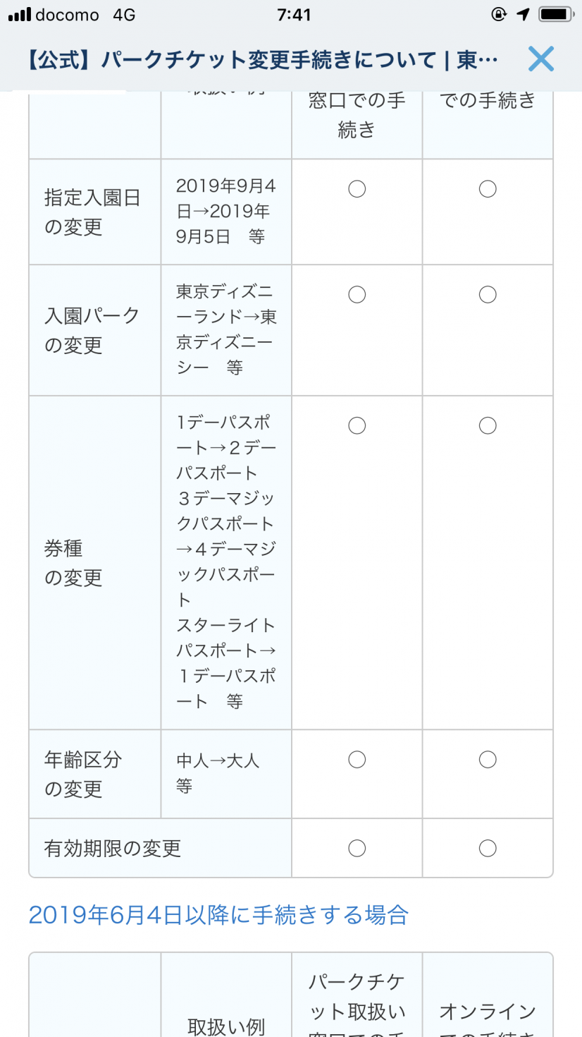
Task: Select the 券種の変更 row label
Action: [x=73, y=563]
